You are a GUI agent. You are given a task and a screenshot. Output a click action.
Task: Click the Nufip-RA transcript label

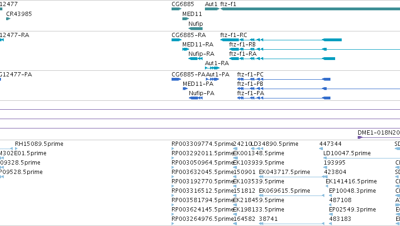(x=201, y=54)
